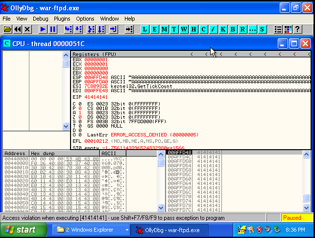Restart program with the rewind icon
This screenshot has height=238, width=315.
point(18,29)
